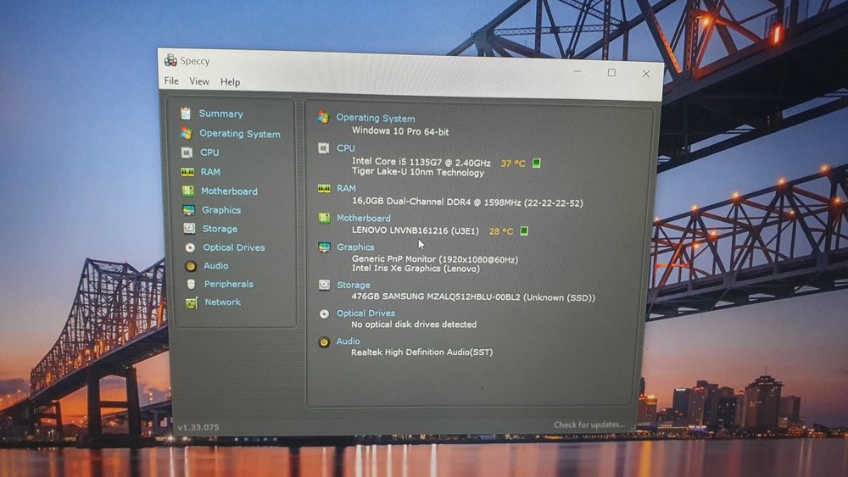The width and height of the screenshot is (848, 477).
Task: Click the Motherboard icon in sidebar
Action: point(187,191)
